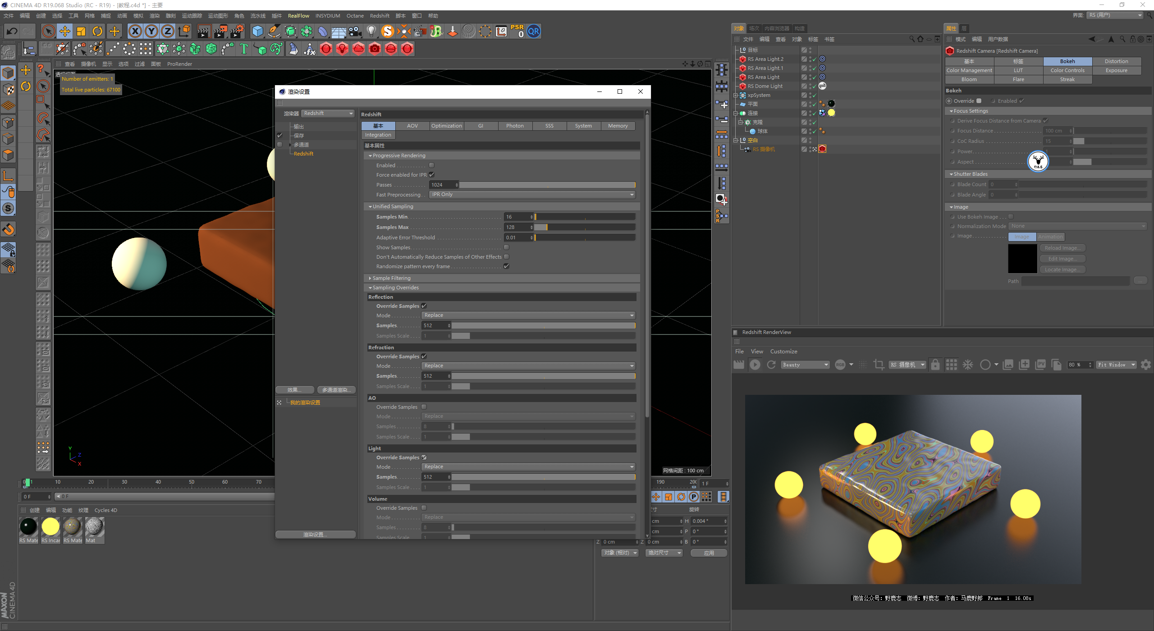The image size is (1154, 631).
Task: Click the QR icon in toolbar
Action: tap(534, 31)
